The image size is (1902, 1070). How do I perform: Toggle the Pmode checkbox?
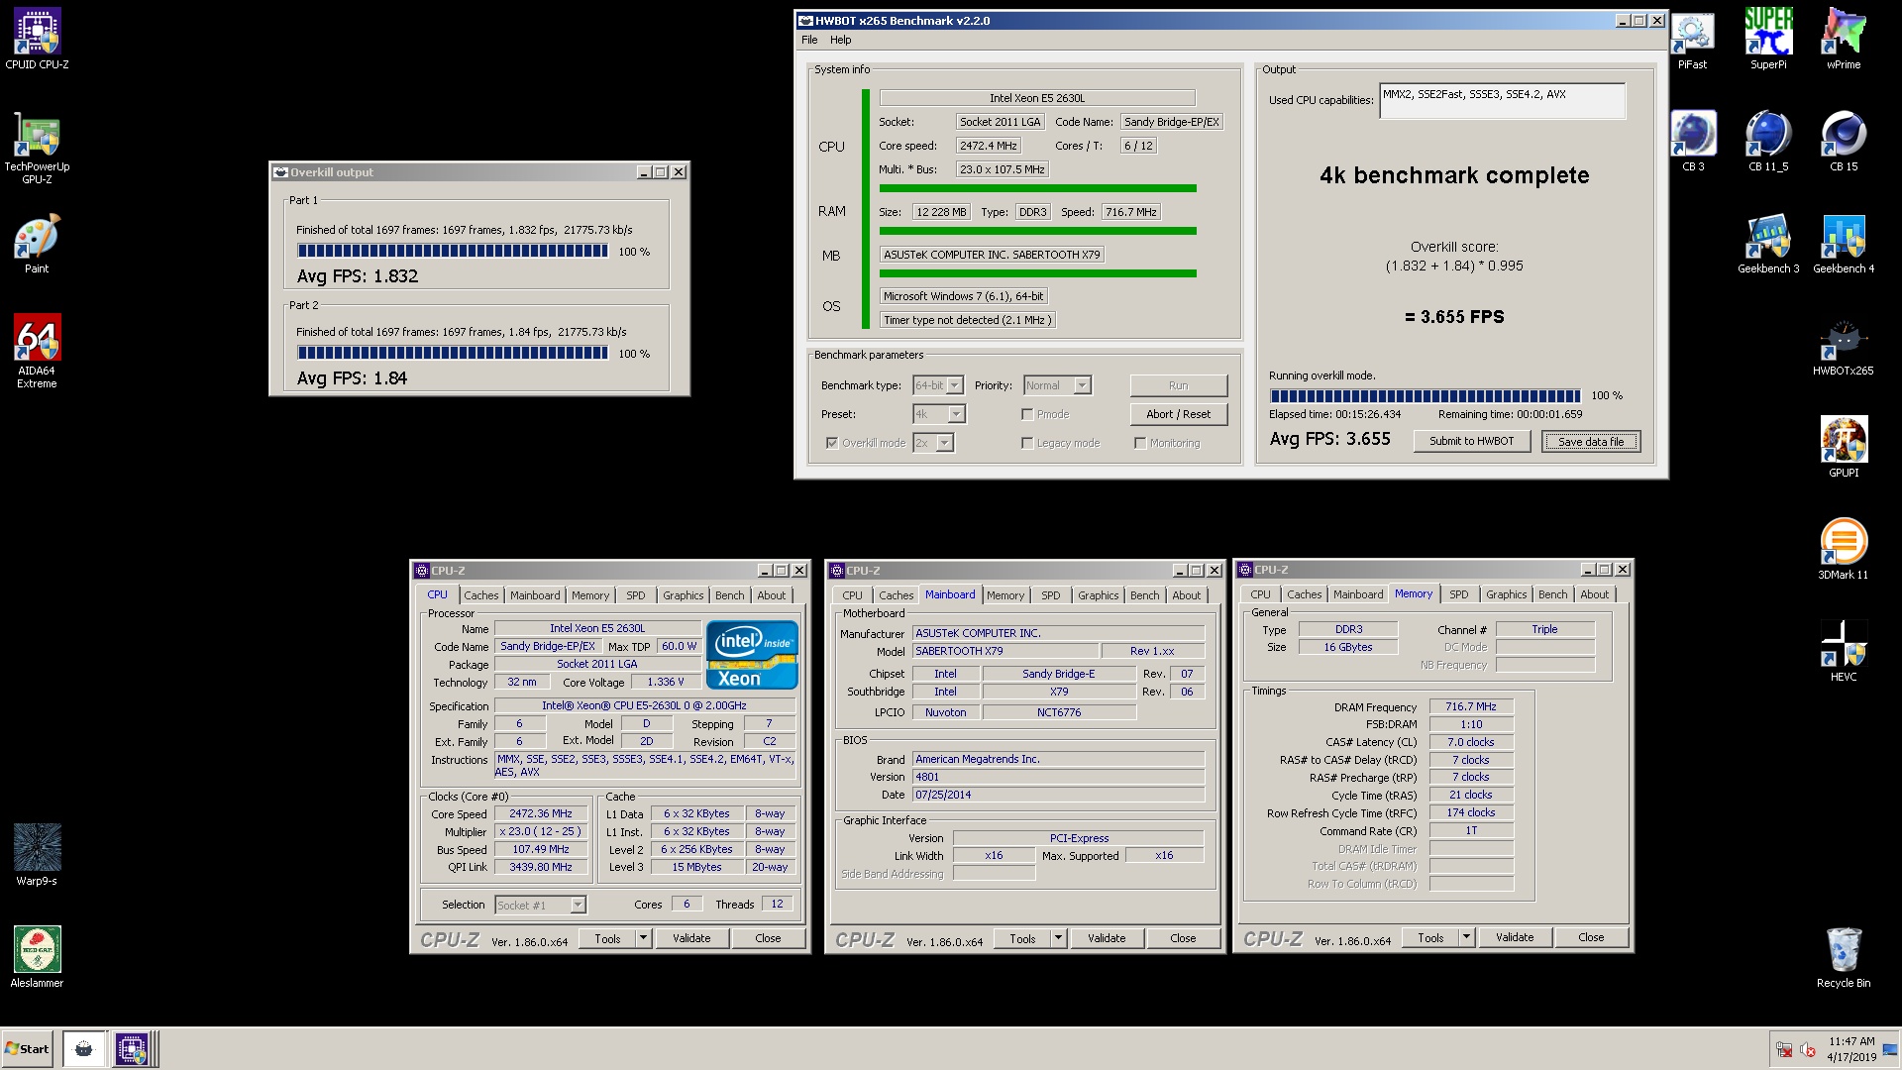(x=1027, y=414)
